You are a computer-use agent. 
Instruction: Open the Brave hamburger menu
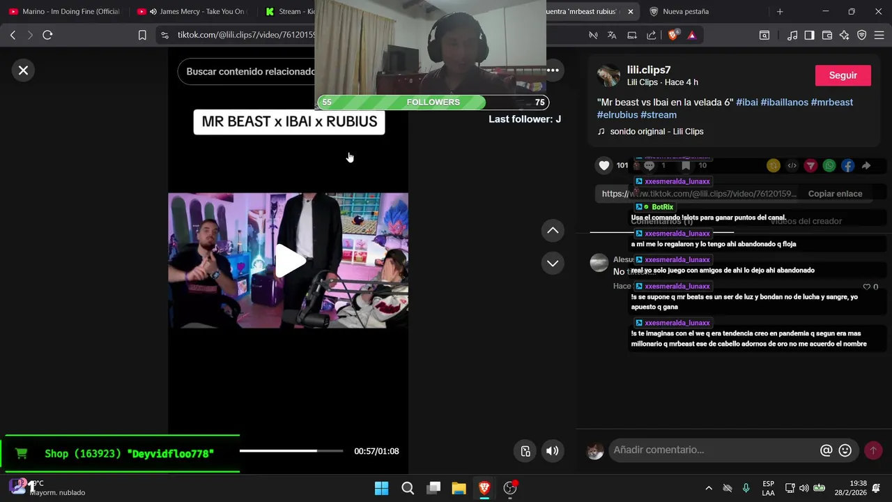coord(879,35)
